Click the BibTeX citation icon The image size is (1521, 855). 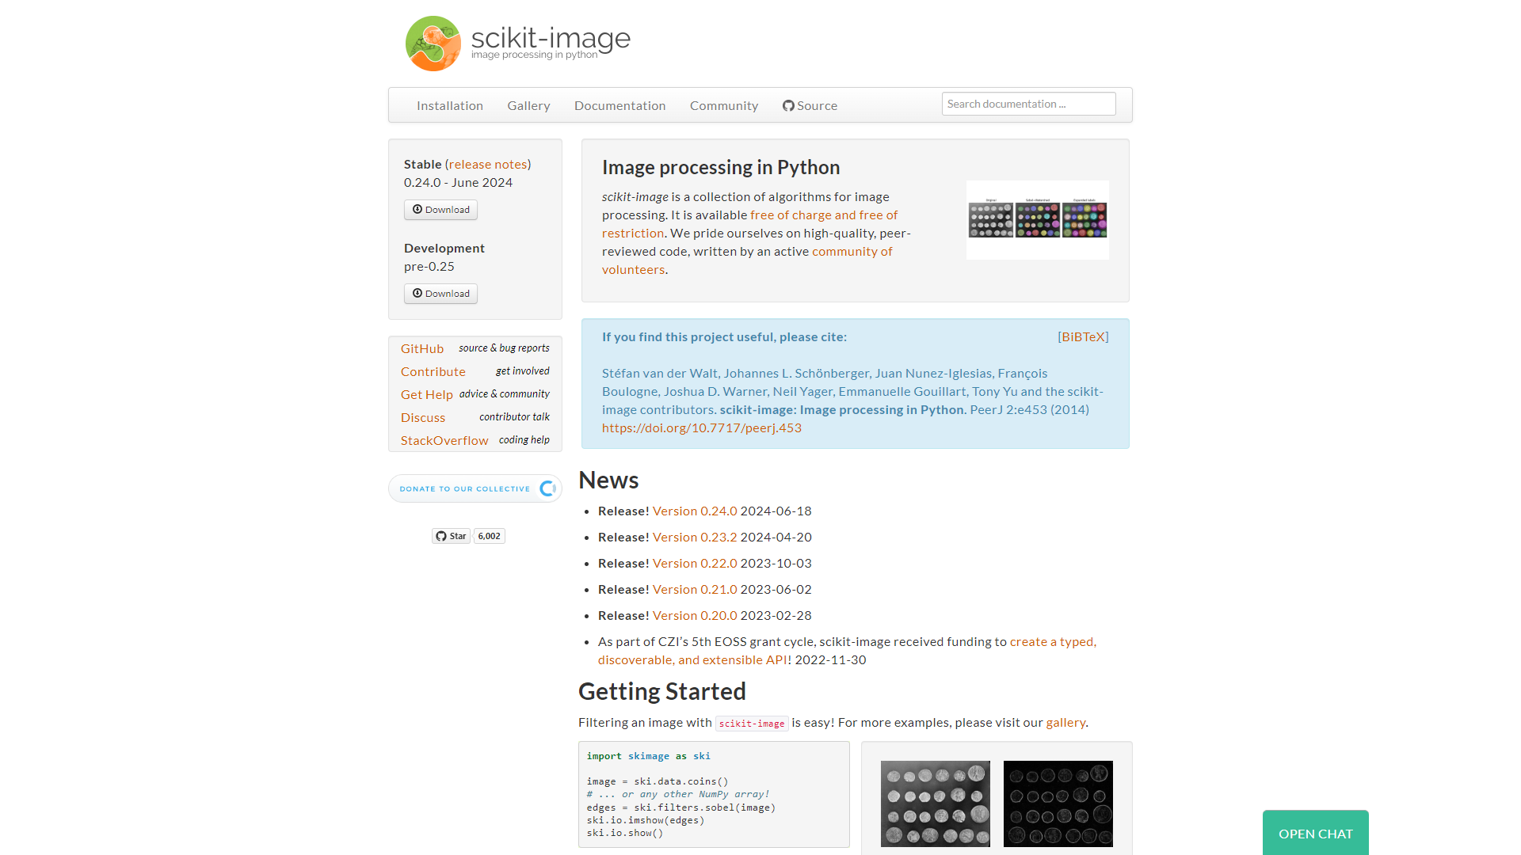pyautogui.click(x=1083, y=336)
